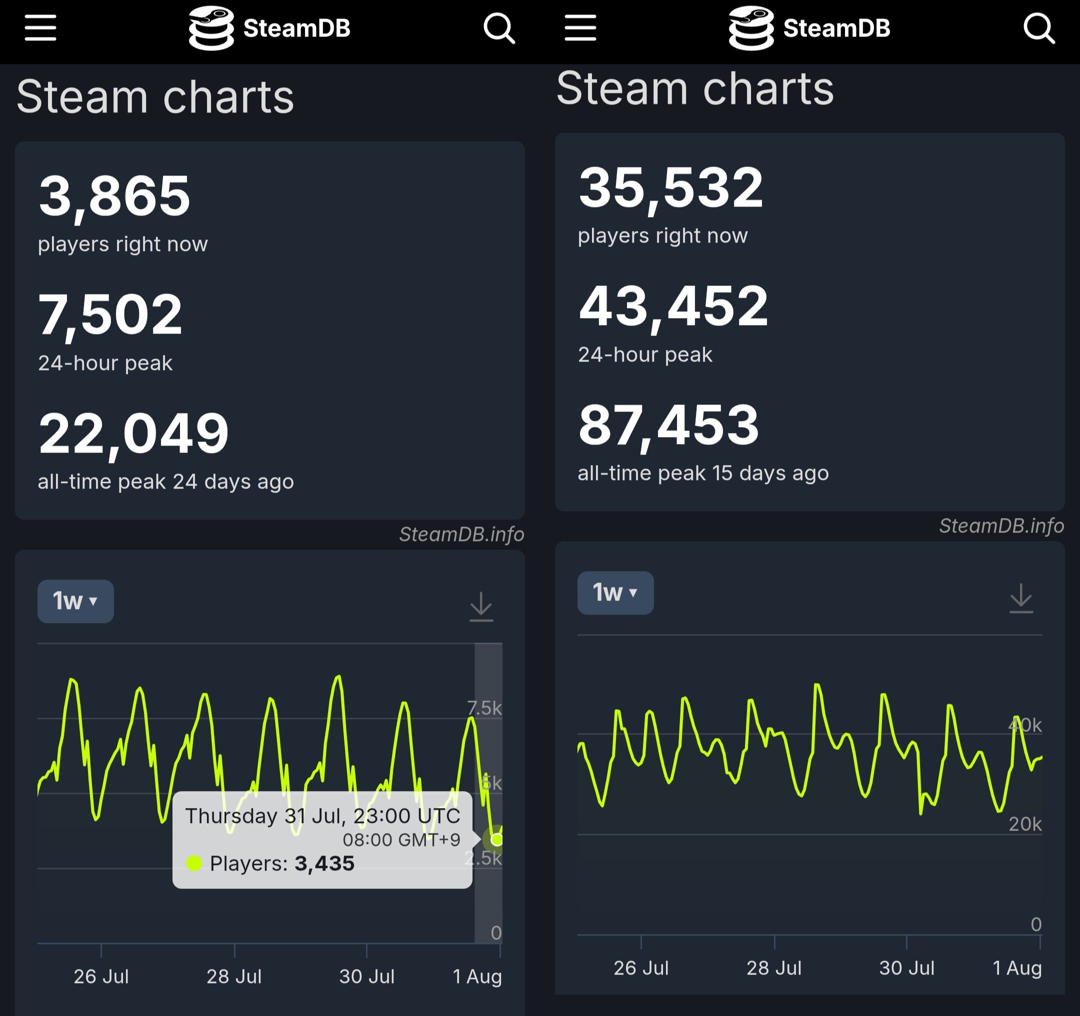Click '28 Jul' axis label on right chart

pos(774,968)
